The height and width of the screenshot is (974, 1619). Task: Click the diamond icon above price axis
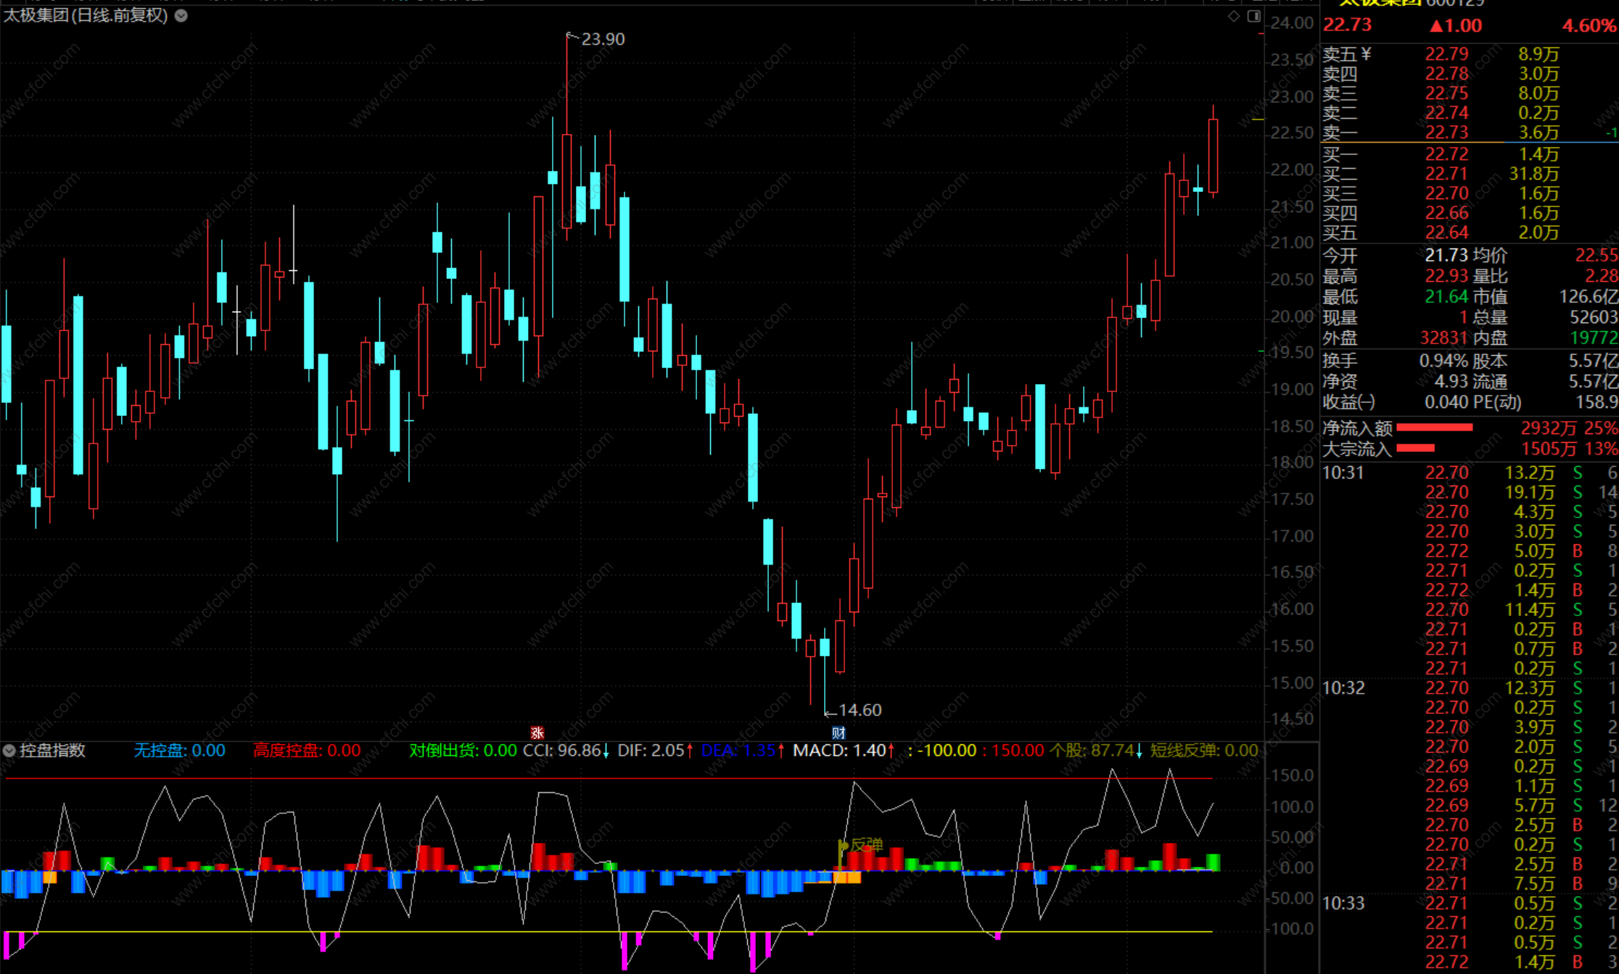click(x=1234, y=16)
